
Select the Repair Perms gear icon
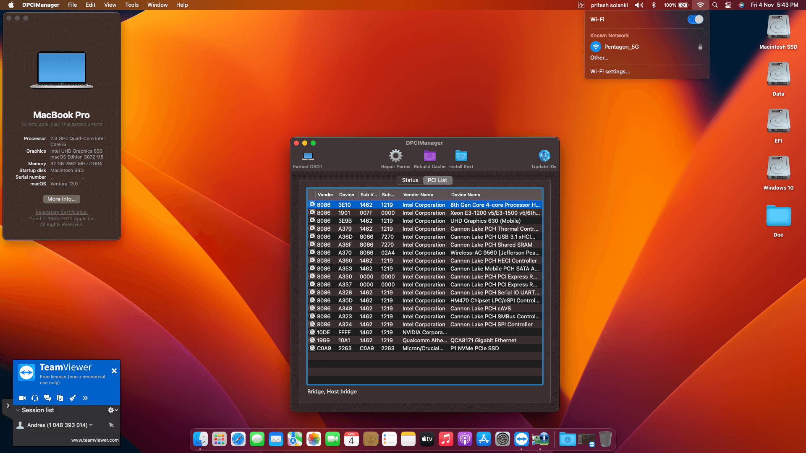pos(395,156)
